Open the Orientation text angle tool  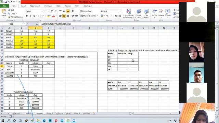[73, 11]
